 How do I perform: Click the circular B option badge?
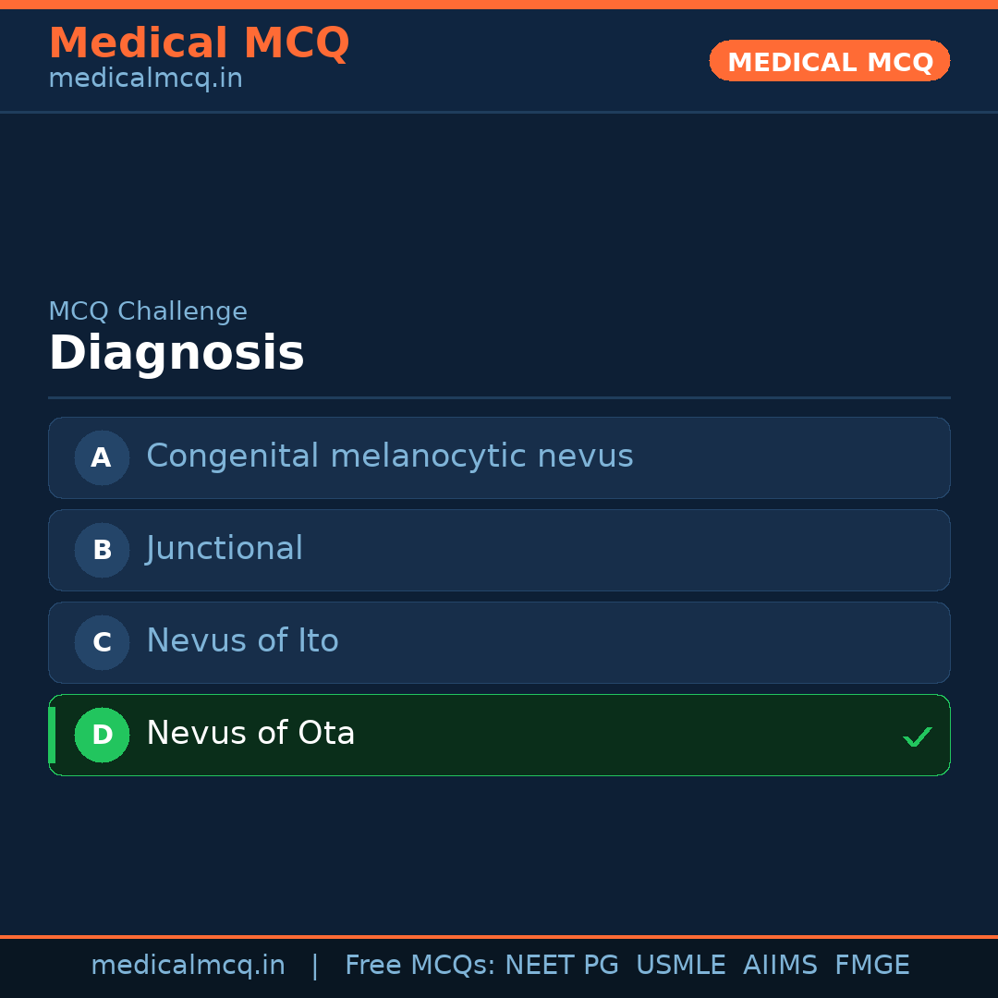[x=102, y=550]
